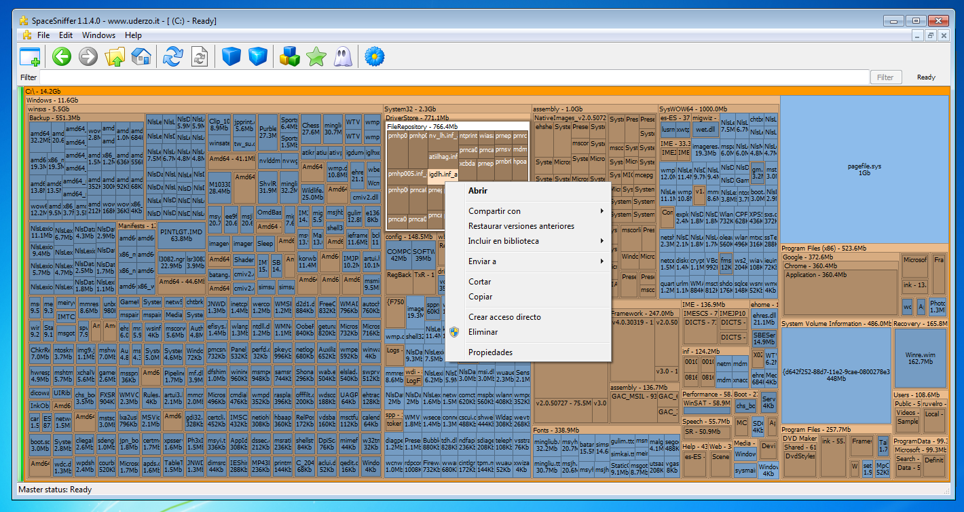Go back with the green arrow
Viewport: 964px width, 512px height.
62,56
